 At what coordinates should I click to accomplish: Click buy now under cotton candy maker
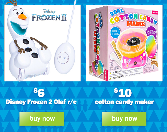[x=124, y=119]
